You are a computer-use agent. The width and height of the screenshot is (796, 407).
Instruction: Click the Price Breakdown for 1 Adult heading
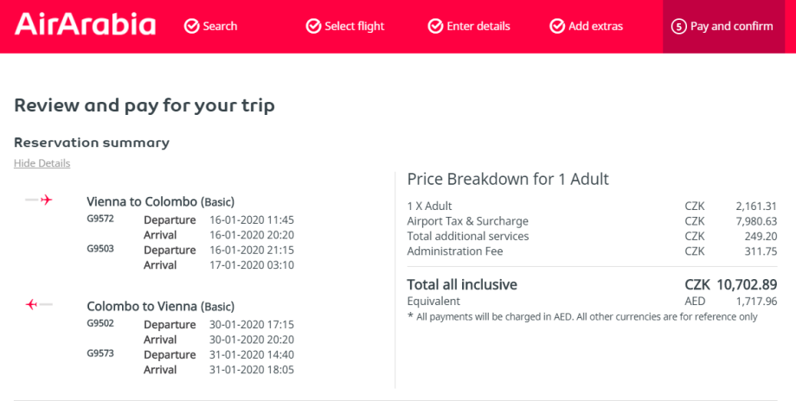click(x=508, y=179)
